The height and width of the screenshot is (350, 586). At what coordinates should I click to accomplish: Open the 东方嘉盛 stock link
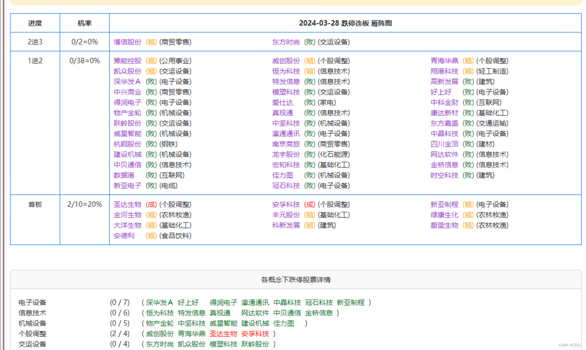[x=444, y=123]
